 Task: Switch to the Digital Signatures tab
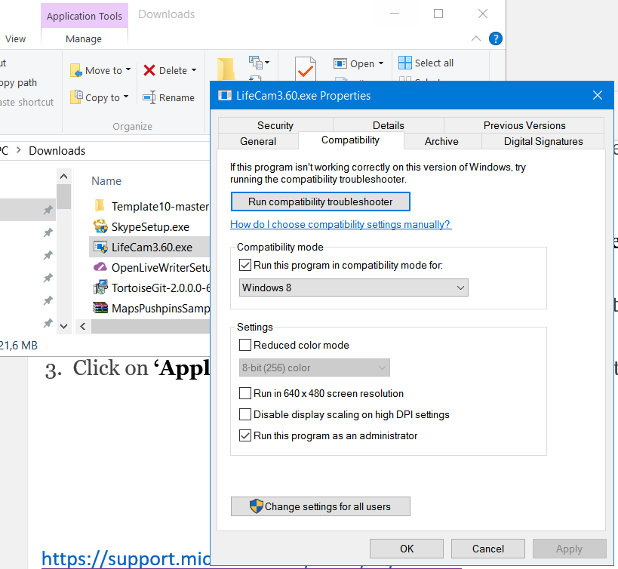[x=543, y=141]
